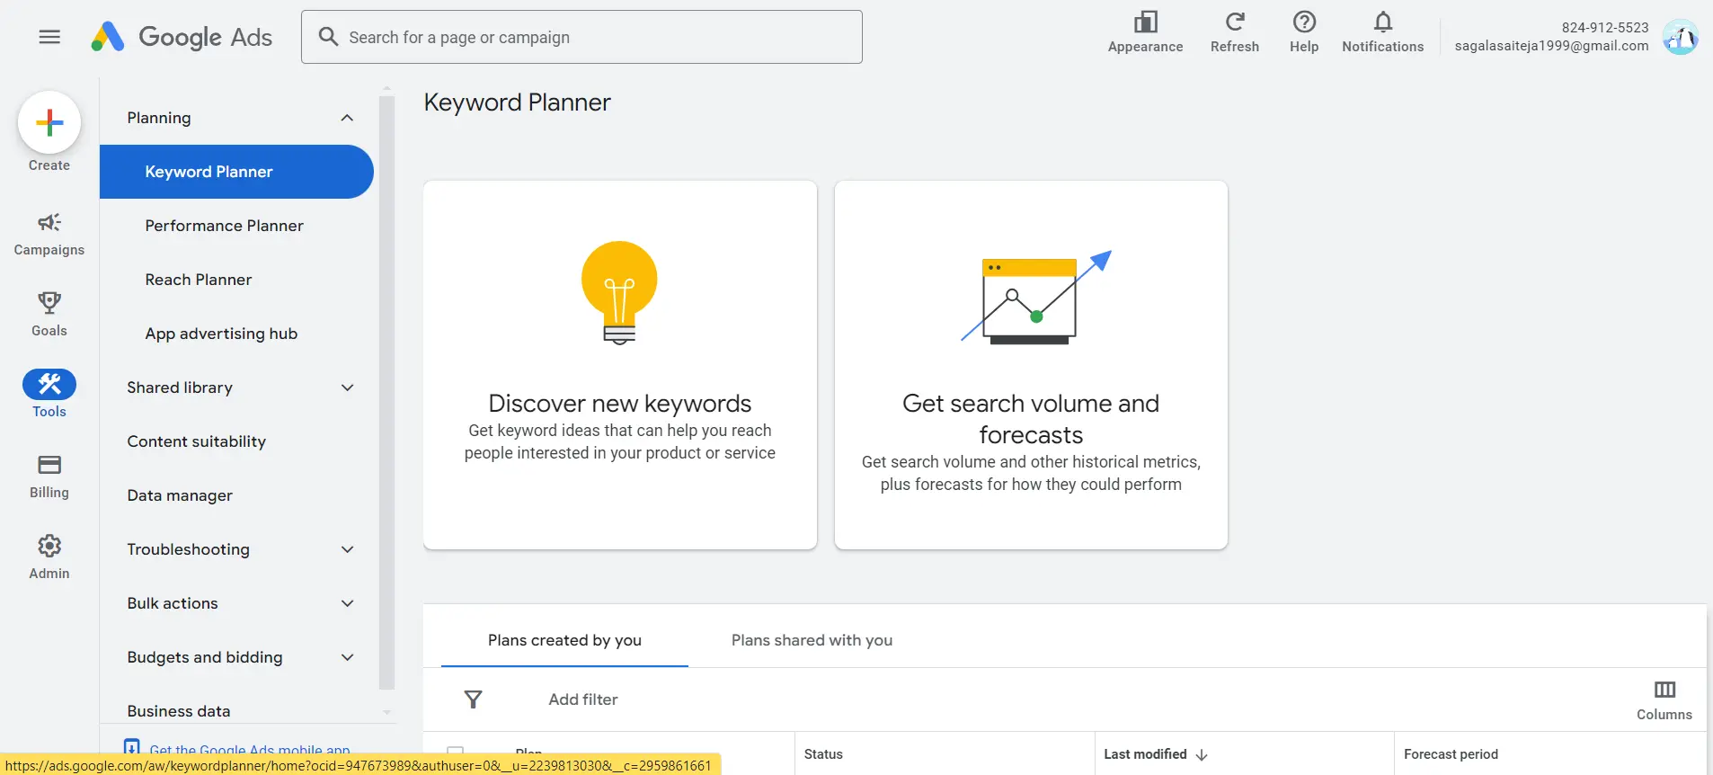Viewport: 1713px width, 775px height.
Task: Select Keyword Planner menu item
Action: pos(236,172)
